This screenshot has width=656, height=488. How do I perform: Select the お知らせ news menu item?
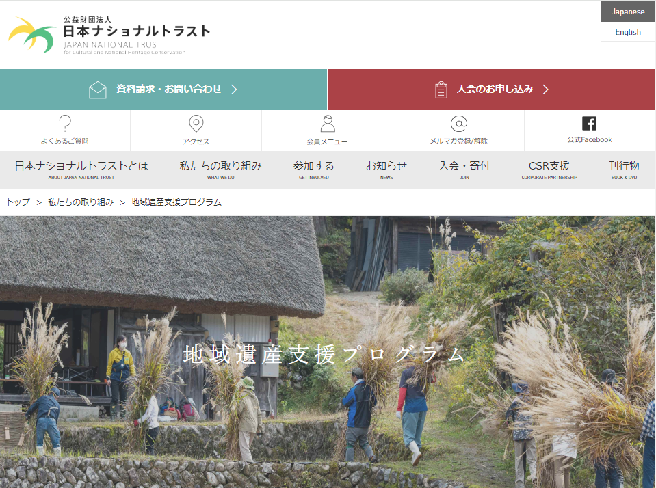tap(386, 165)
